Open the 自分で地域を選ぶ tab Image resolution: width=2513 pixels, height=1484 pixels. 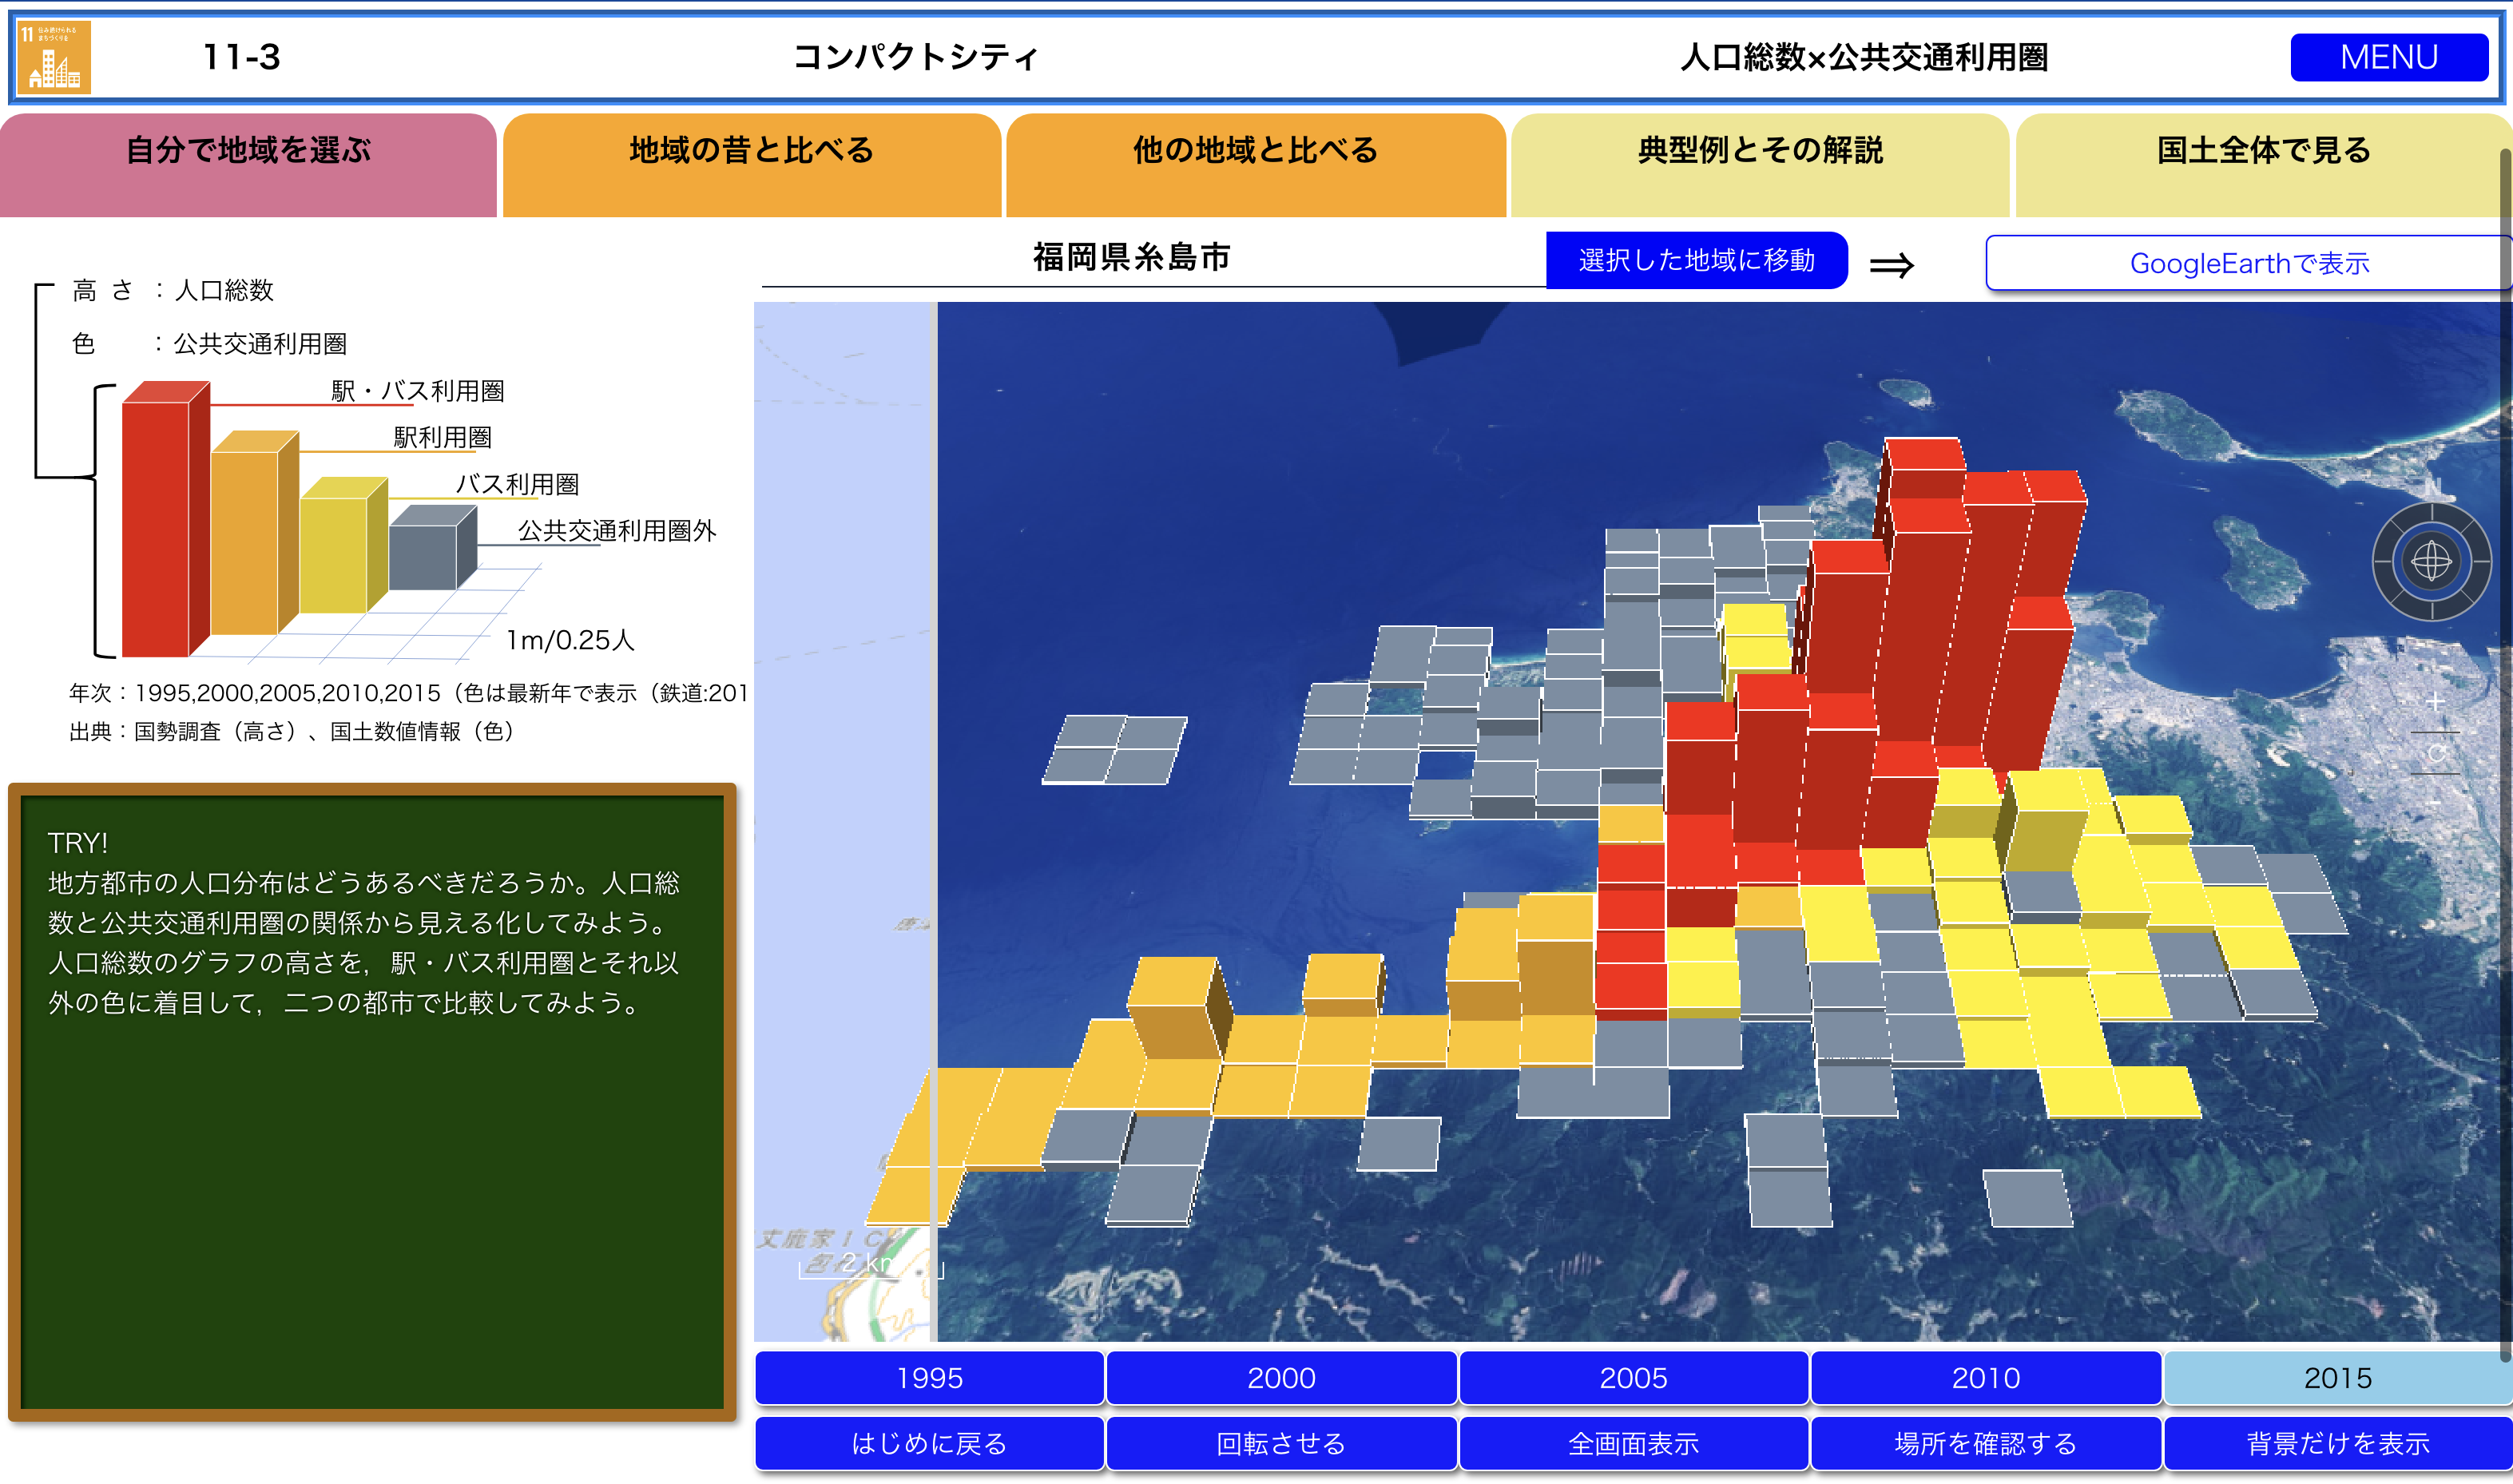(248, 152)
